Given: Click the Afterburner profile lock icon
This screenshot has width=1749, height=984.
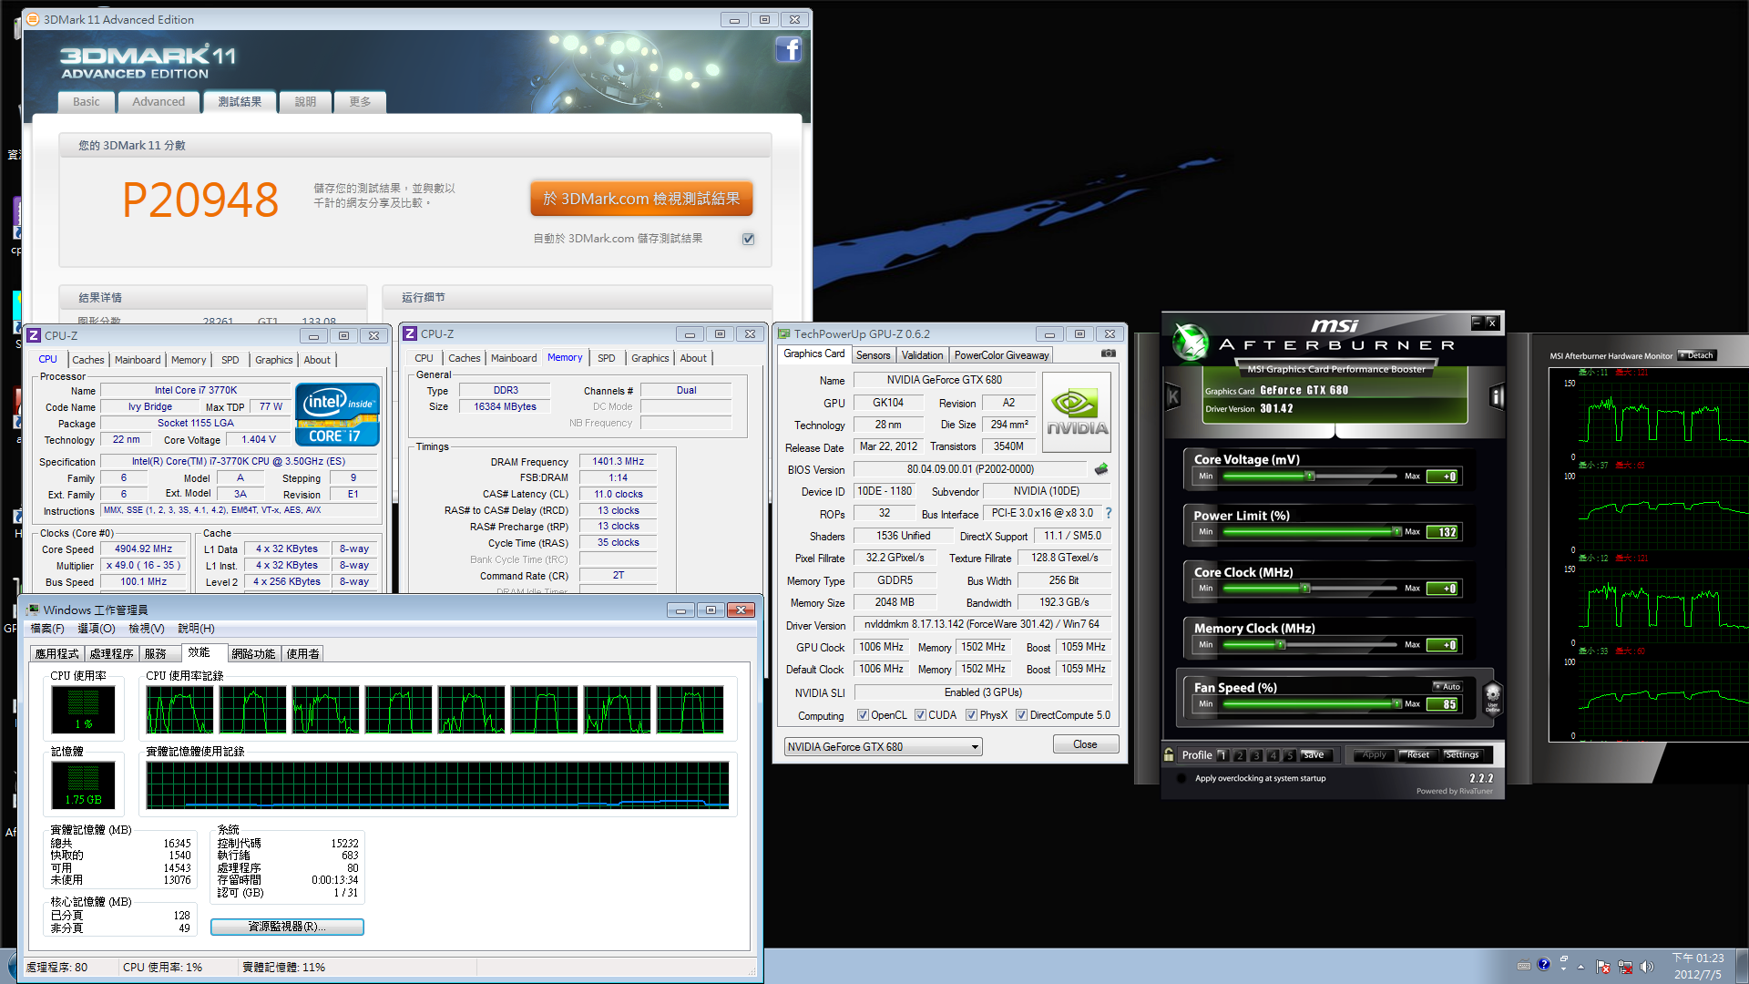Looking at the screenshot, I should 1169,754.
